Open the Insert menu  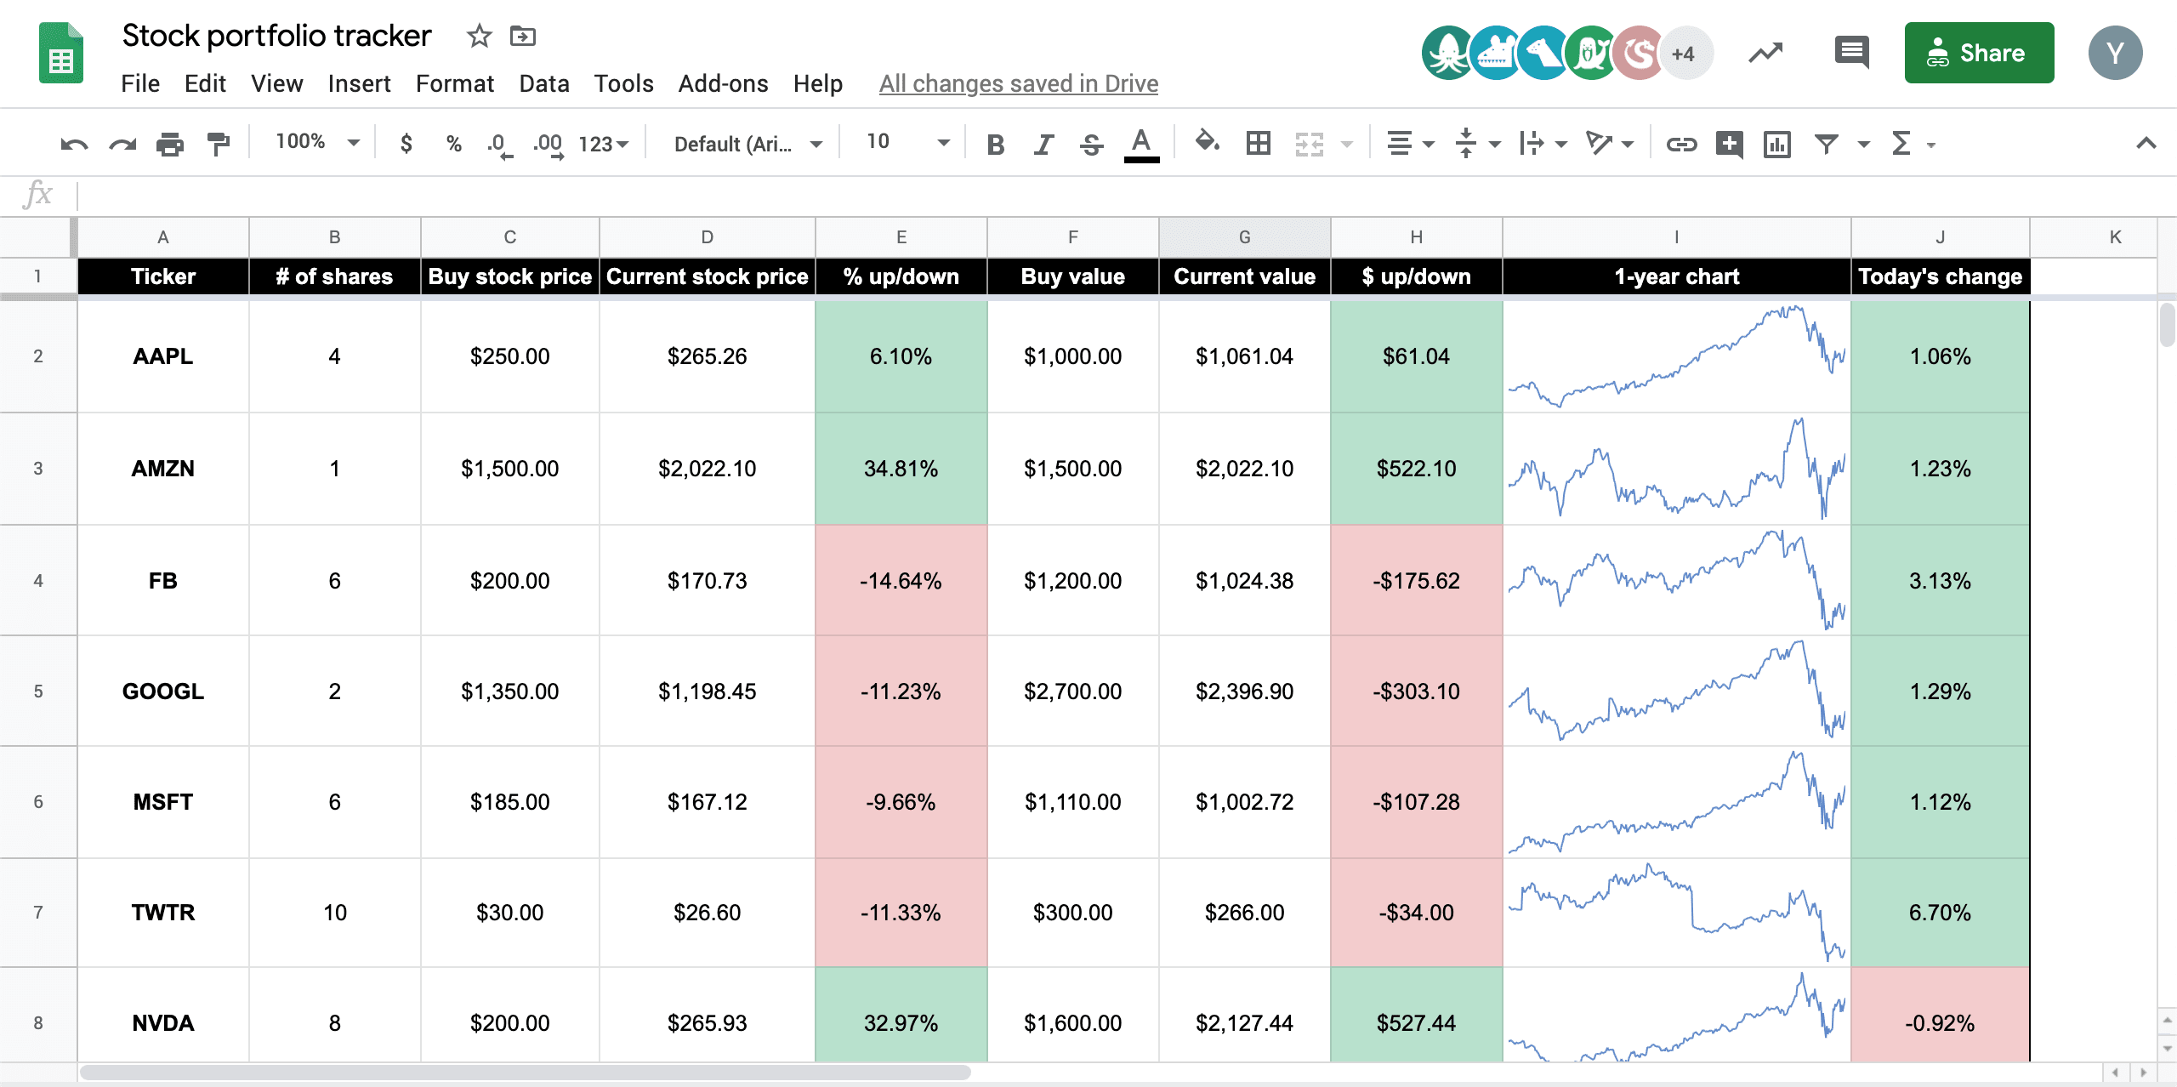tap(359, 83)
